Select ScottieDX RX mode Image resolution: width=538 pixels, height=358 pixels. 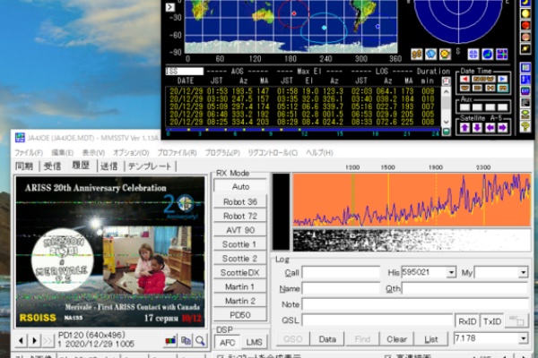pyautogui.click(x=240, y=273)
